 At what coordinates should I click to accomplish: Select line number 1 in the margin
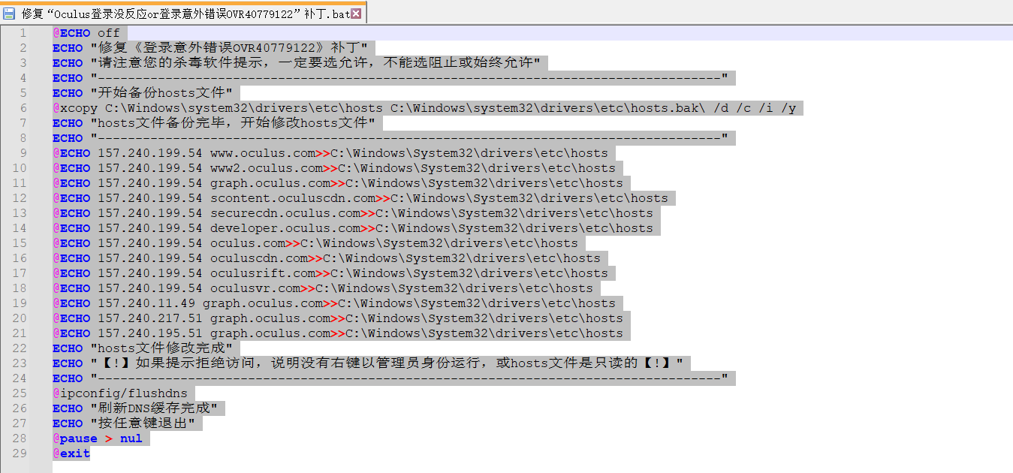(x=23, y=33)
